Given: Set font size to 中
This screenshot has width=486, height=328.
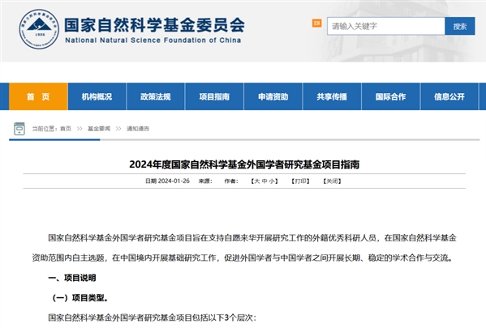Looking at the screenshot, I should point(265,181).
